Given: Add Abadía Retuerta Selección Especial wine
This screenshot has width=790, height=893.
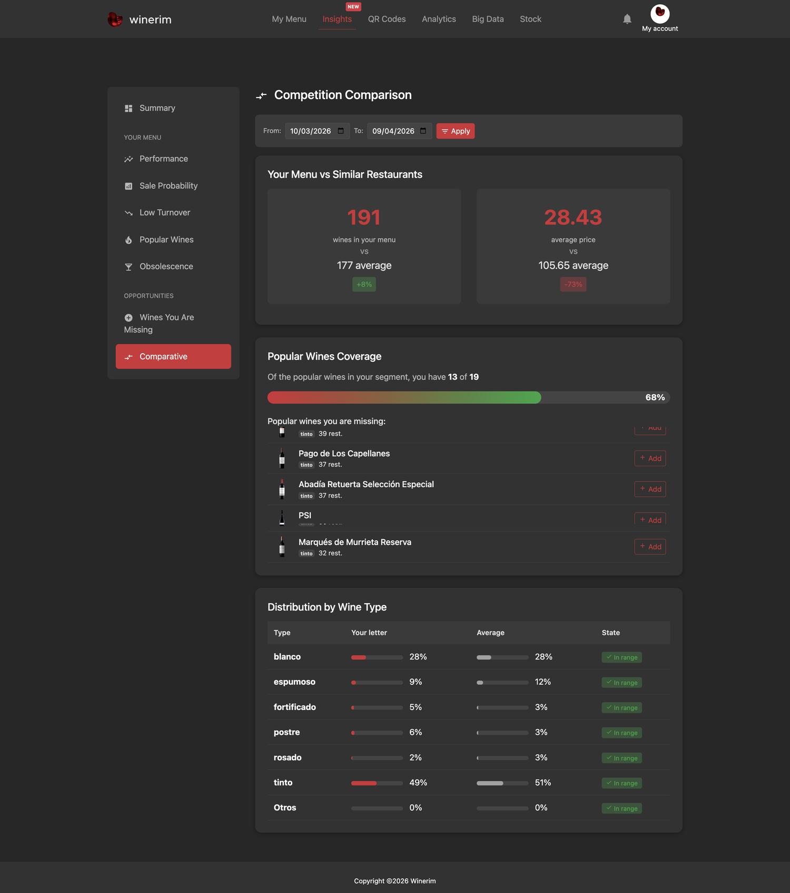Looking at the screenshot, I should pos(650,489).
